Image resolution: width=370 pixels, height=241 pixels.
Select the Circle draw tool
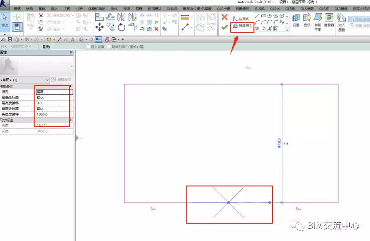(x=282, y=16)
